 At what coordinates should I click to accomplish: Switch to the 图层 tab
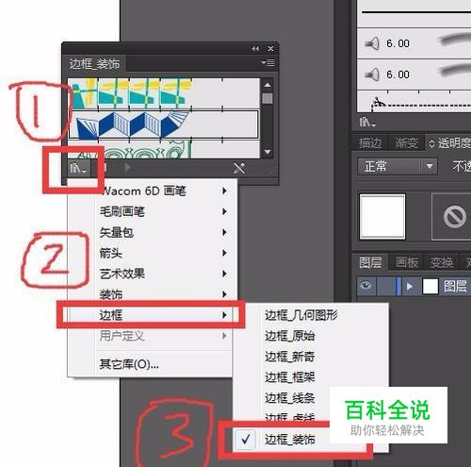coord(370,262)
